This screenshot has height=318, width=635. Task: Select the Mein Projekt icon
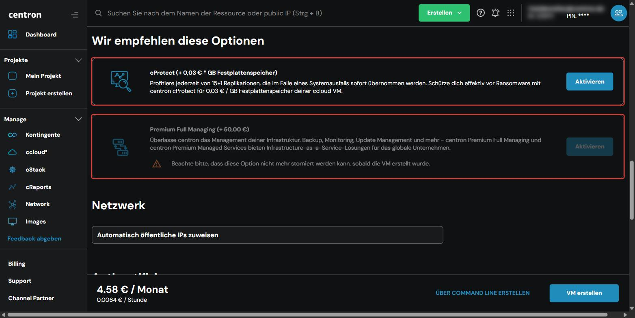[x=13, y=76]
